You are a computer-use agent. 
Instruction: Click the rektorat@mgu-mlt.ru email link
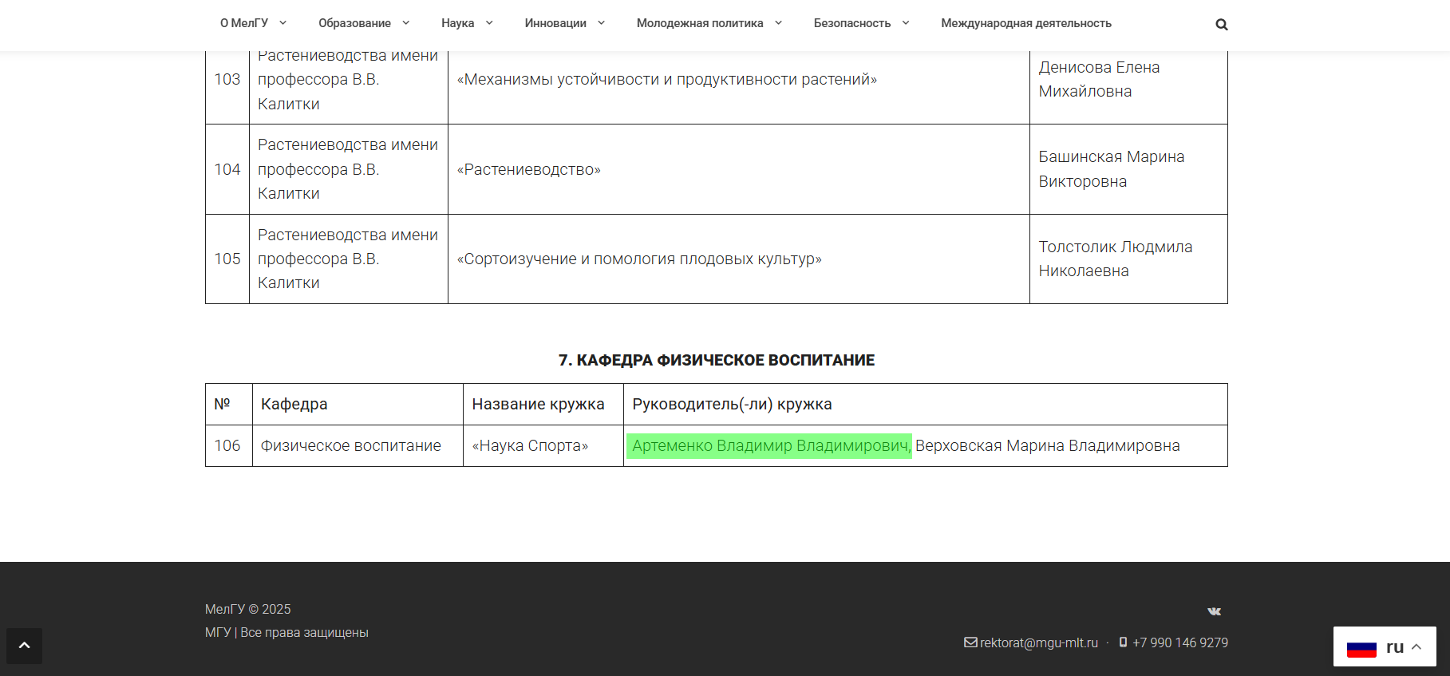[1038, 642]
